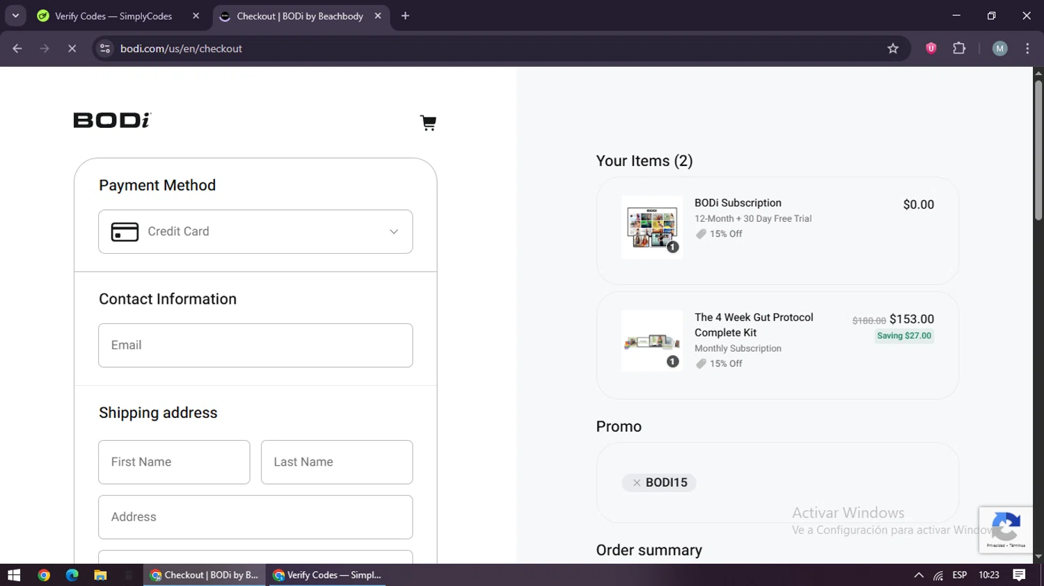Image resolution: width=1044 pixels, height=586 pixels.
Task: Click the 12-Month + 30 Day Free Trial text
Action: [x=753, y=218]
